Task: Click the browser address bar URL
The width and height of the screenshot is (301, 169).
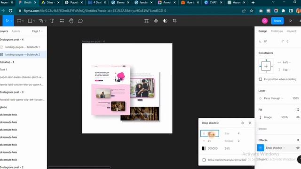Action: pos(95,11)
